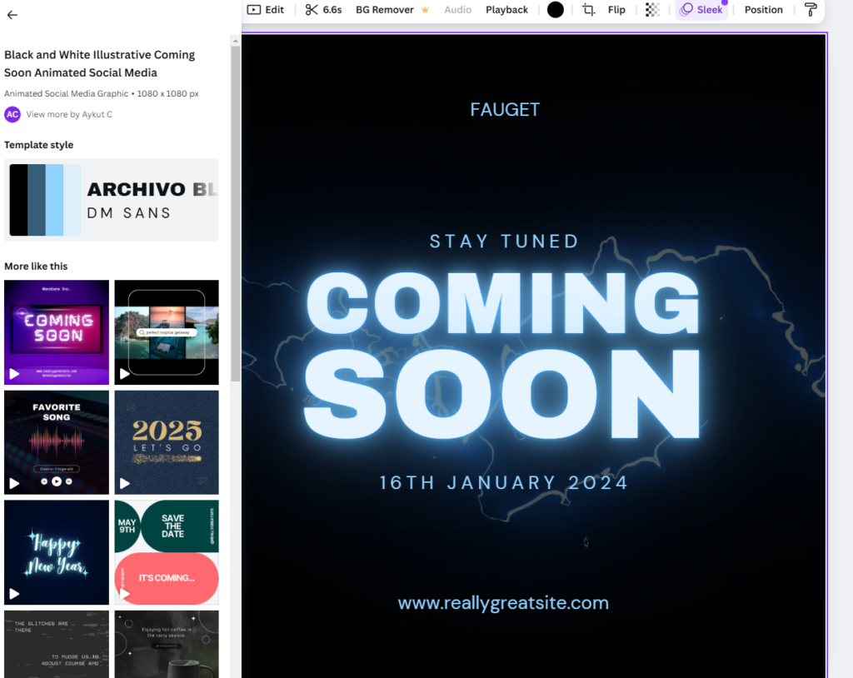
Task: Apply the Archivo Black template style
Action: point(111,200)
